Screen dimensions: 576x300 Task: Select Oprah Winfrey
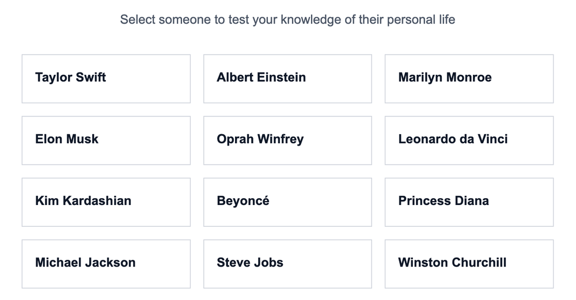287,140
